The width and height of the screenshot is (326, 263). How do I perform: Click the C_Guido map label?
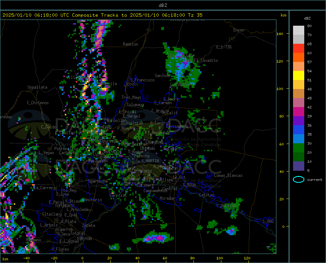(49, 127)
